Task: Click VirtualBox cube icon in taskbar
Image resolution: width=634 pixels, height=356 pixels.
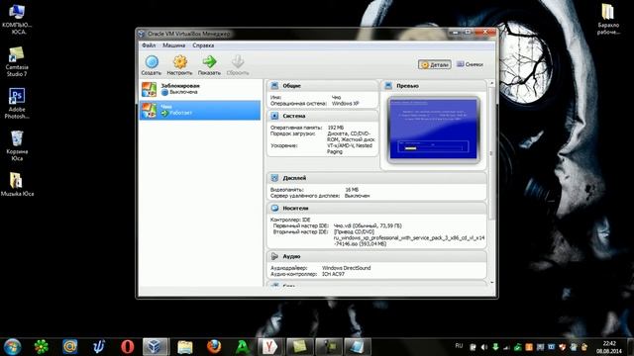Action: pyautogui.click(x=155, y=347)
